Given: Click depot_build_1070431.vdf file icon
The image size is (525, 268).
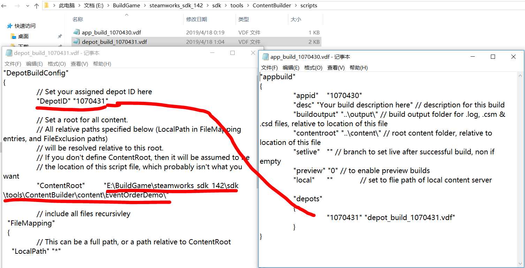Looking at the screenshot, I should pyautogui.click(x=76, y=42).
